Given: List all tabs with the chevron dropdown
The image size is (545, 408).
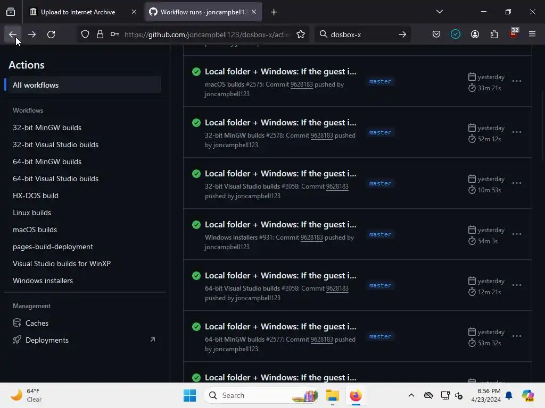Looking at the screenshot, I should point(439,12).
